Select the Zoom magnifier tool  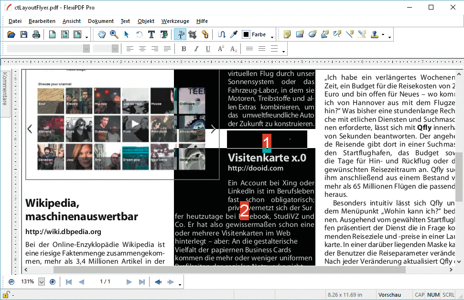click(x=114, y=34)
